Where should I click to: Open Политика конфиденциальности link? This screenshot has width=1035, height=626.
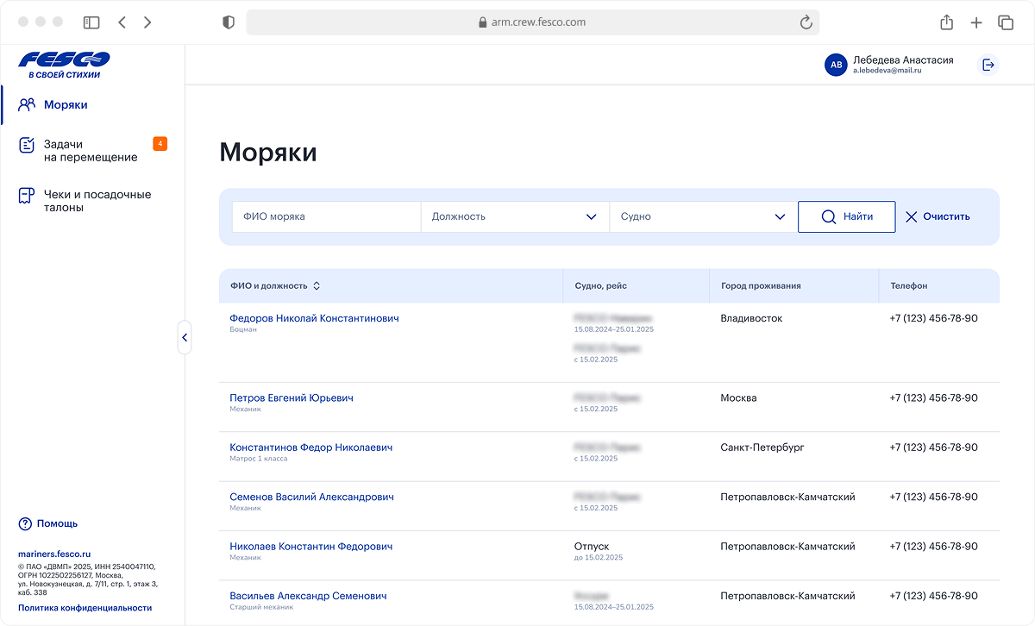pyautogui.click(x=85, y=608)
